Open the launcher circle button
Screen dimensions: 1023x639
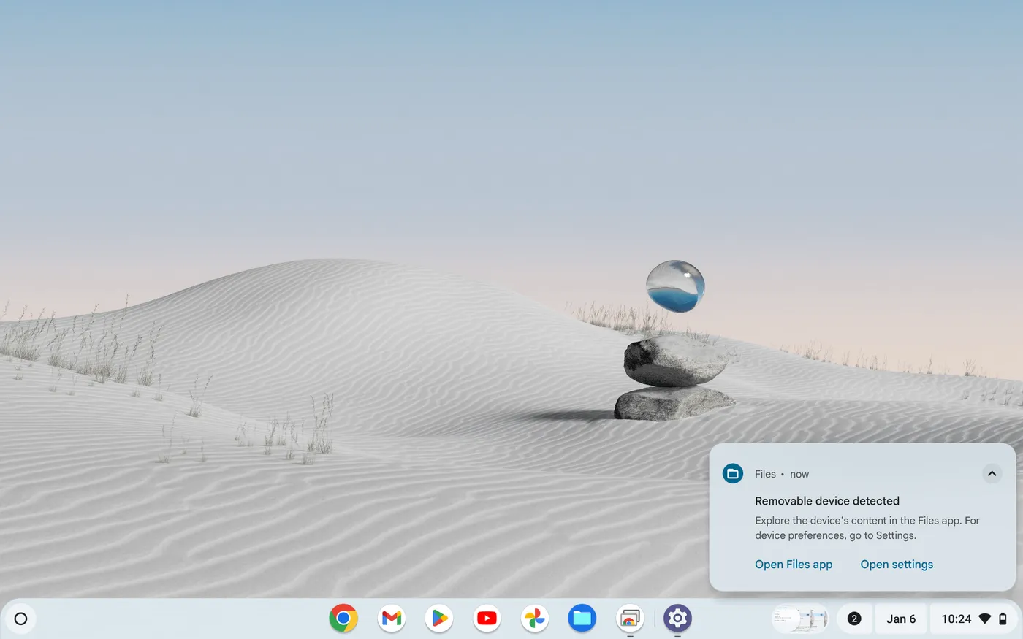(x=20, y=619)
